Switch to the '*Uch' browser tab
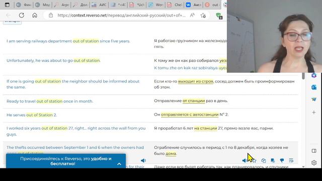The image size is (322, 181). point(137,5)
